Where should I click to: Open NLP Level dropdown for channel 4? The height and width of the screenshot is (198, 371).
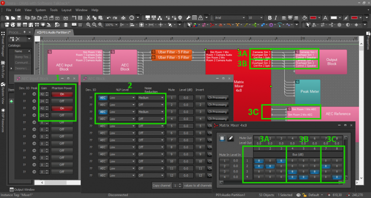122,119
